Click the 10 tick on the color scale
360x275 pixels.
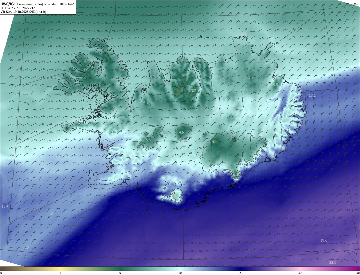pos(180,273)
